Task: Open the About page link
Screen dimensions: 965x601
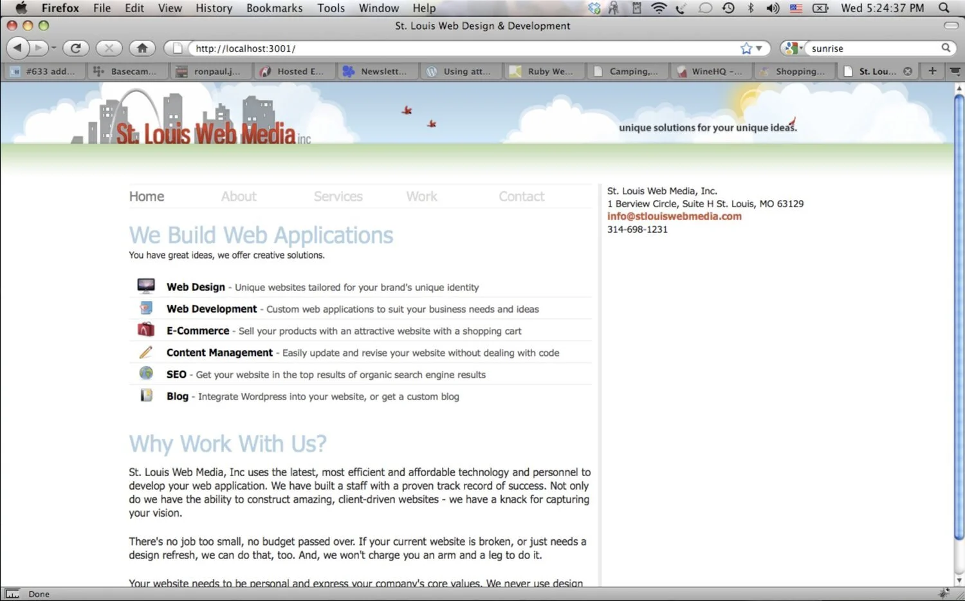Action: coord(239,196)
